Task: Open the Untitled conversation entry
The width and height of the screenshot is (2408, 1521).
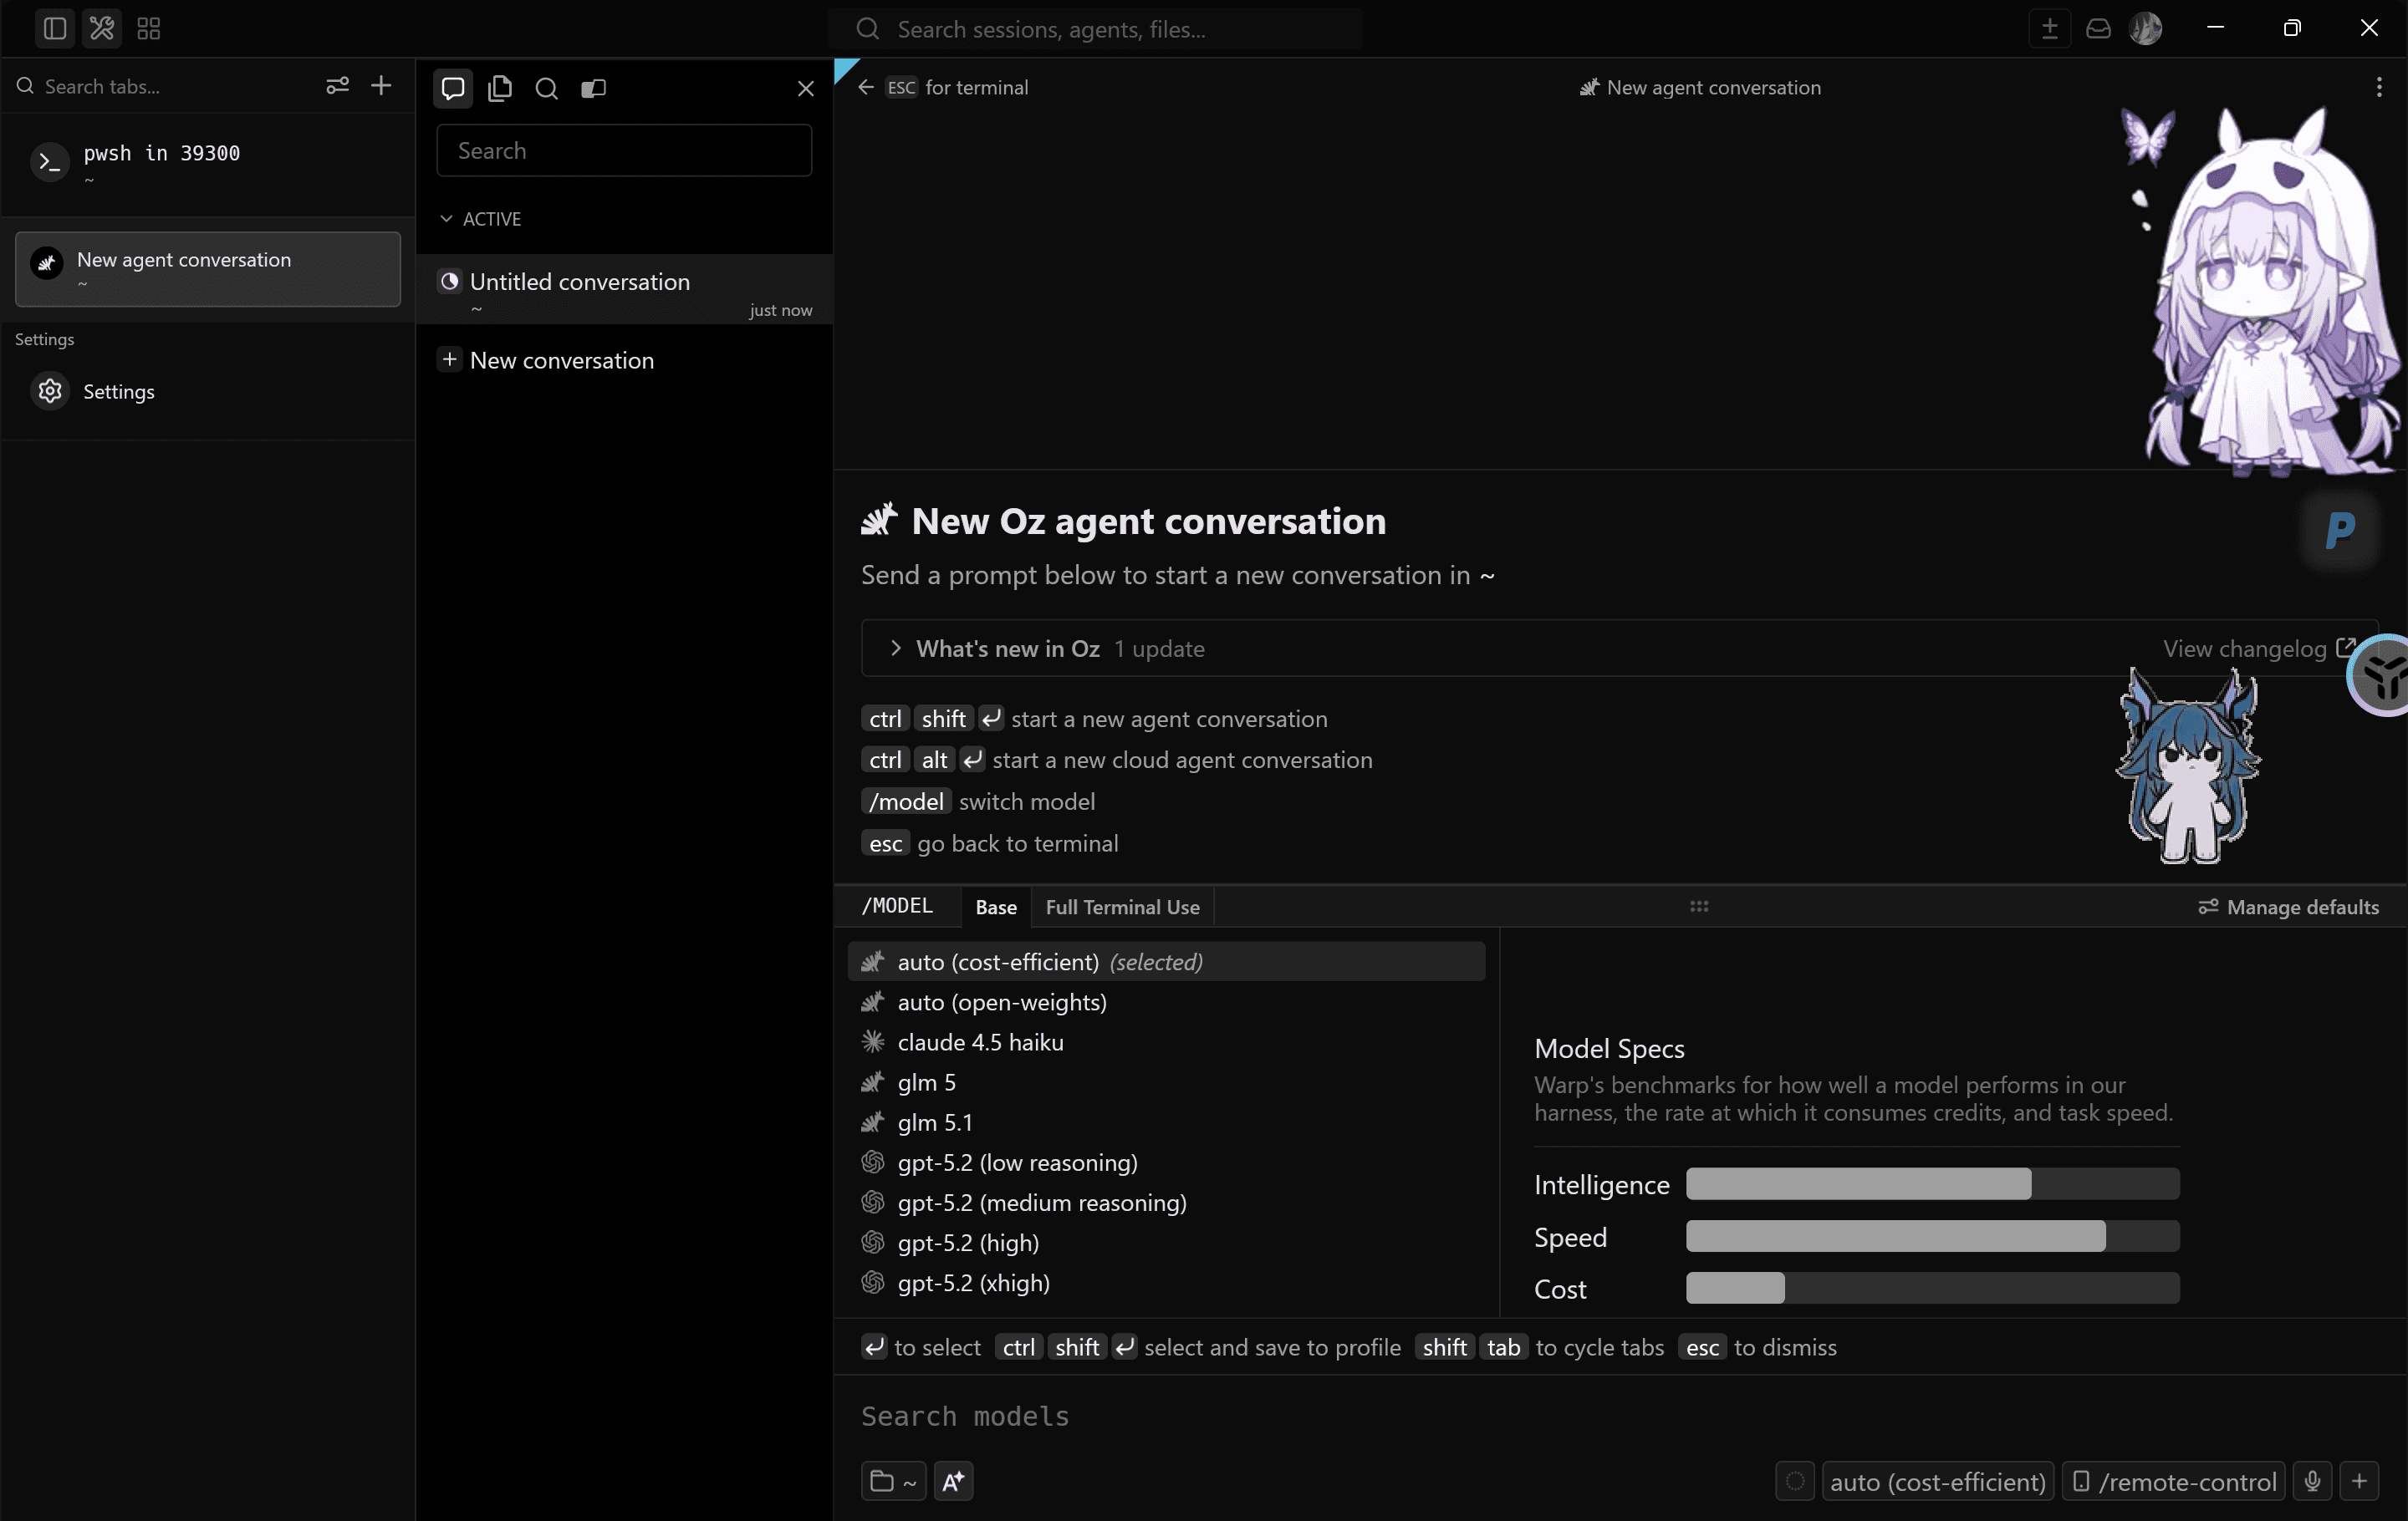Action: (x=624, y=290)
